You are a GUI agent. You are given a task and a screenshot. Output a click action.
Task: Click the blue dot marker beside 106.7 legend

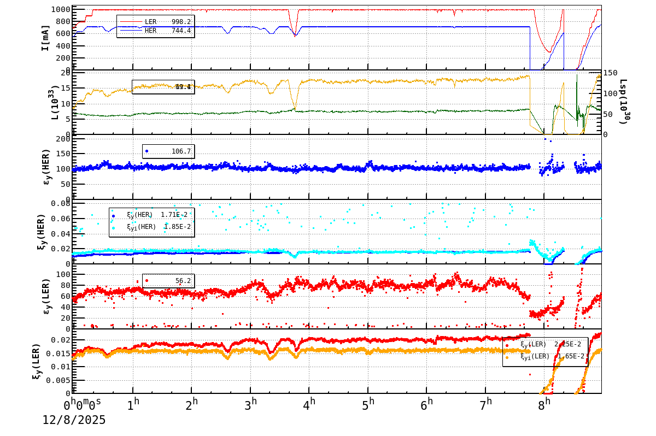pyautogui.click(x=147, y=152)
